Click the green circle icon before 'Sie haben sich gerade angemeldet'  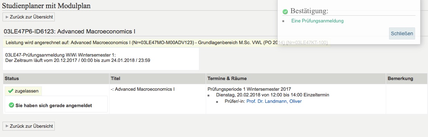click(11, 105)
